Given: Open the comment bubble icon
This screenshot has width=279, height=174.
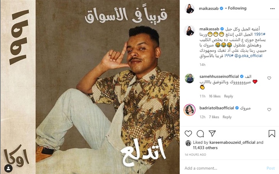Looking at the screenshot, I should 200,133.
